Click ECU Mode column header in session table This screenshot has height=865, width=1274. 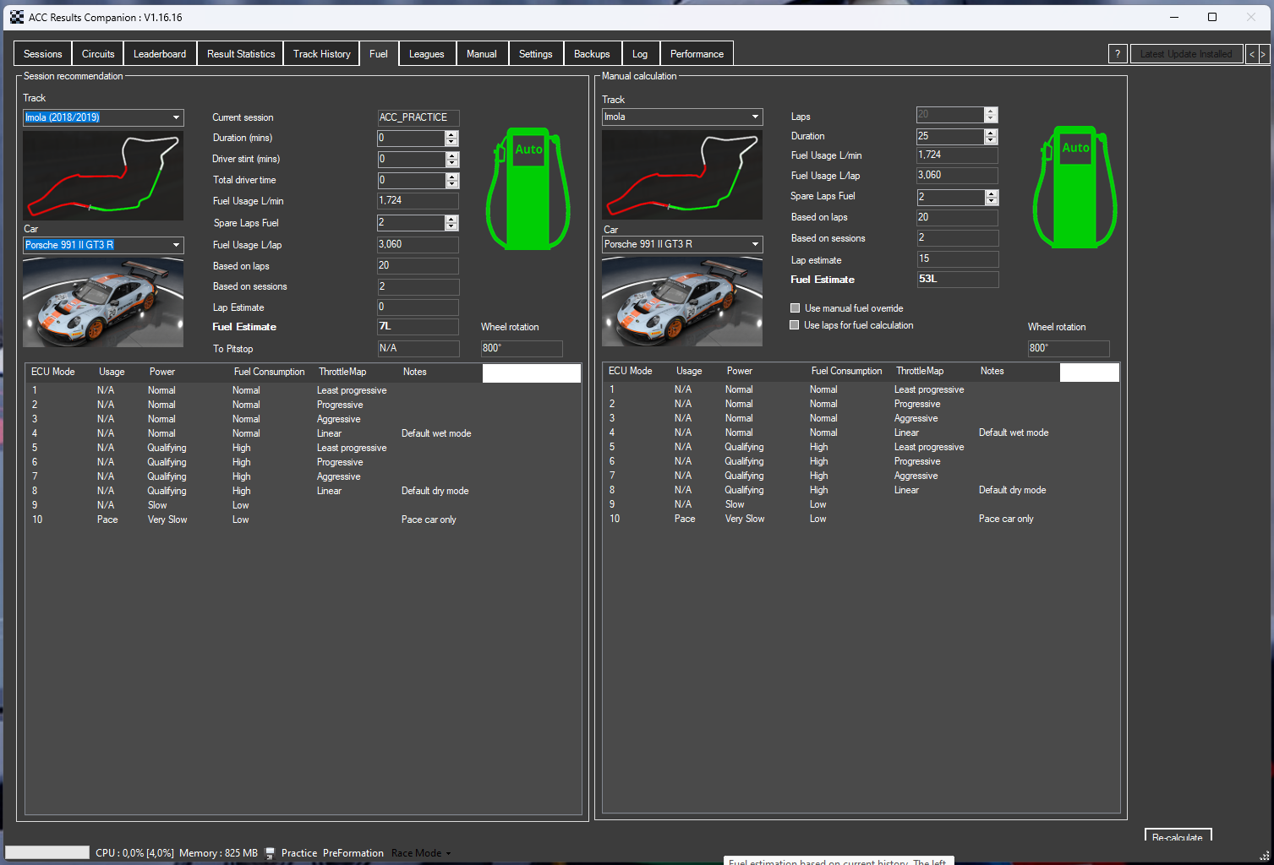pyautogui.click(x=53, y=372)
